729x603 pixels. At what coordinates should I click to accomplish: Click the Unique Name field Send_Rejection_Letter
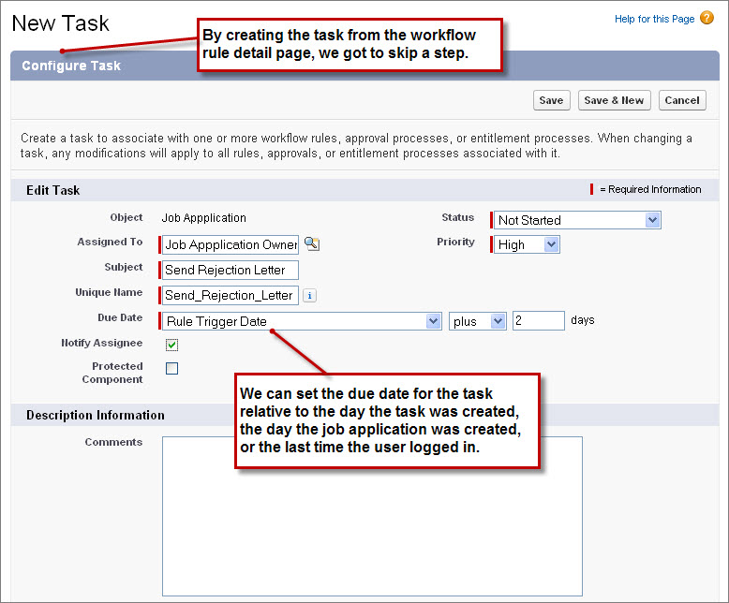pos(231,296)
